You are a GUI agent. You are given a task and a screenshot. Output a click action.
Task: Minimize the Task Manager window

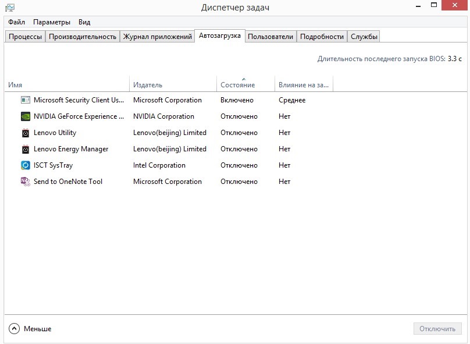(x=418, y=6)
